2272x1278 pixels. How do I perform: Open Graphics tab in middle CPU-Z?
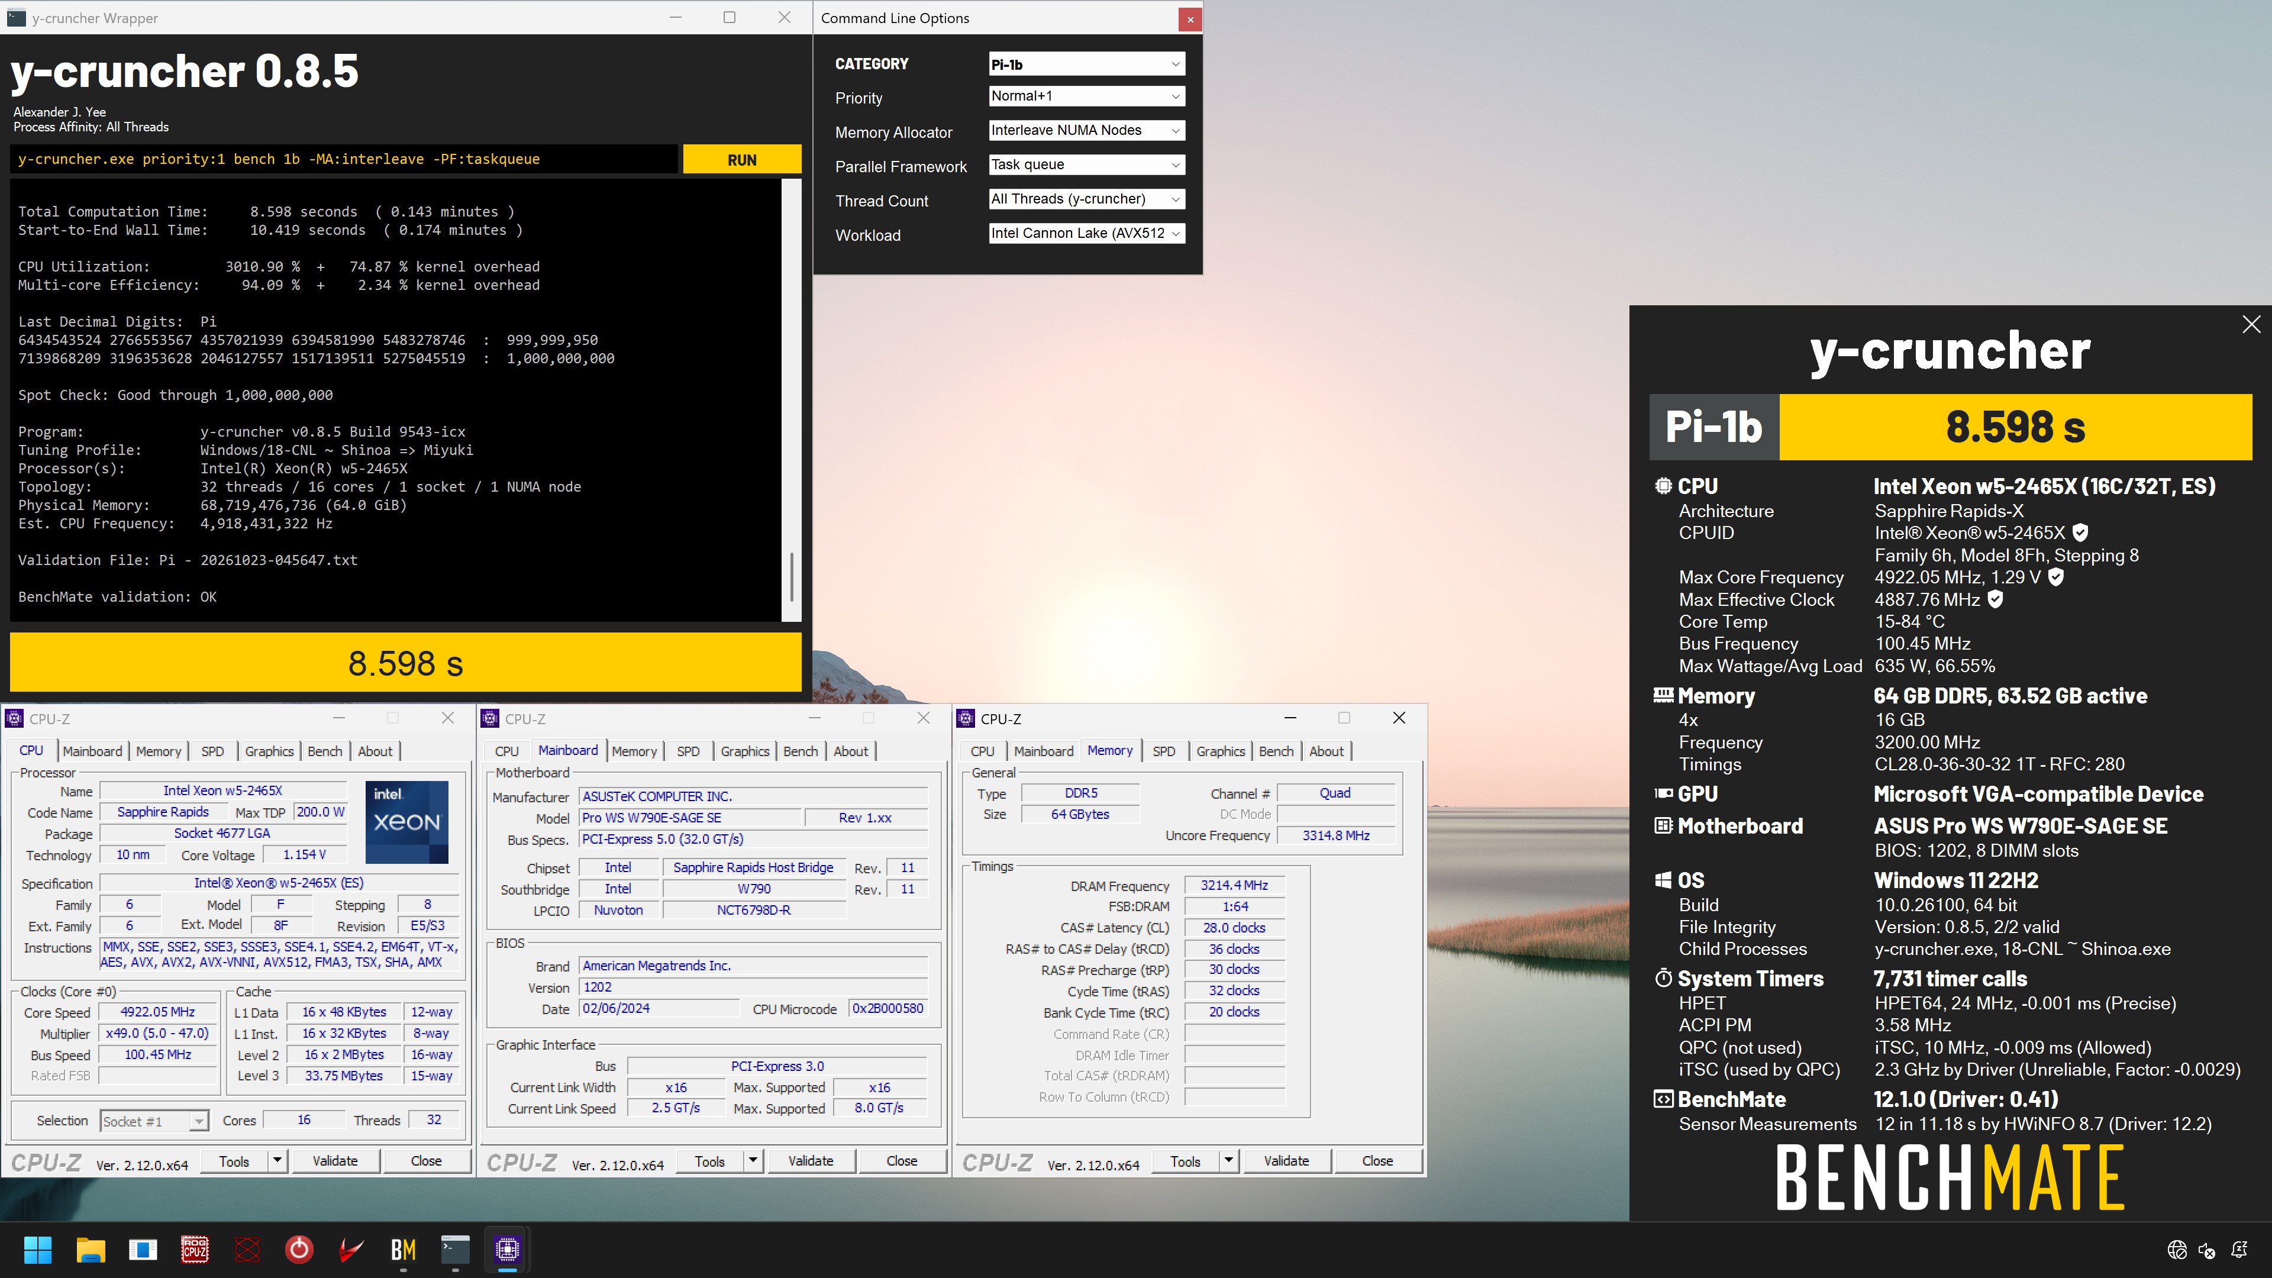[744, 751]
